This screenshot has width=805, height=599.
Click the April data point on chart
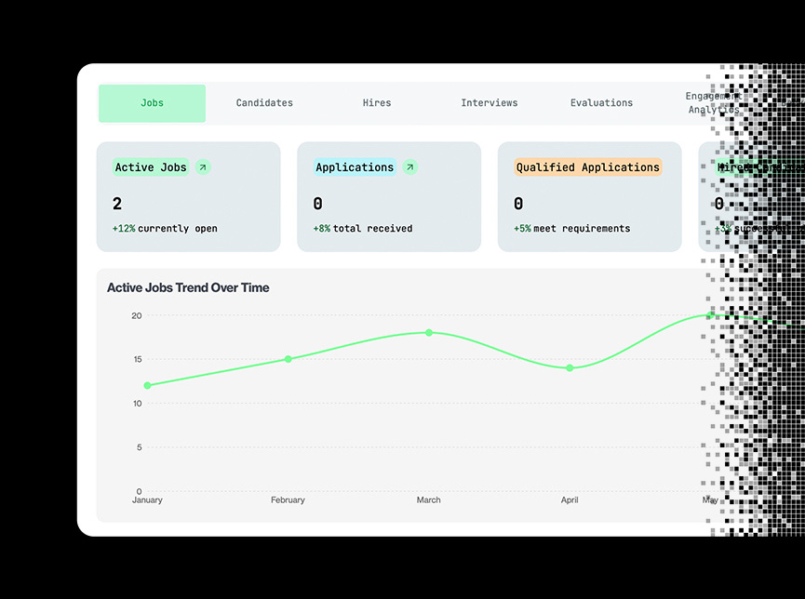tap(570, 367)
